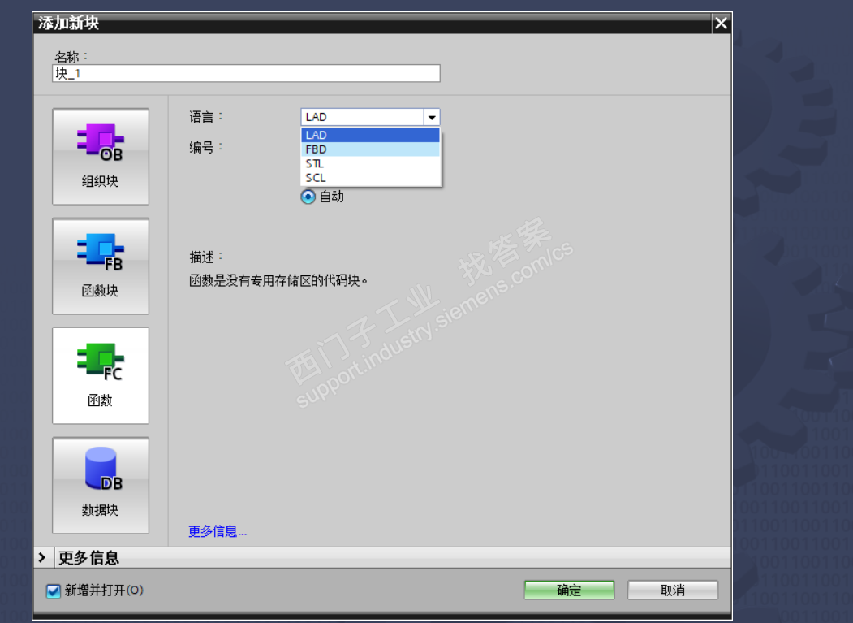Toggle the 新增并打开 checkbox
853x623 pixels.
coord(54,591)
